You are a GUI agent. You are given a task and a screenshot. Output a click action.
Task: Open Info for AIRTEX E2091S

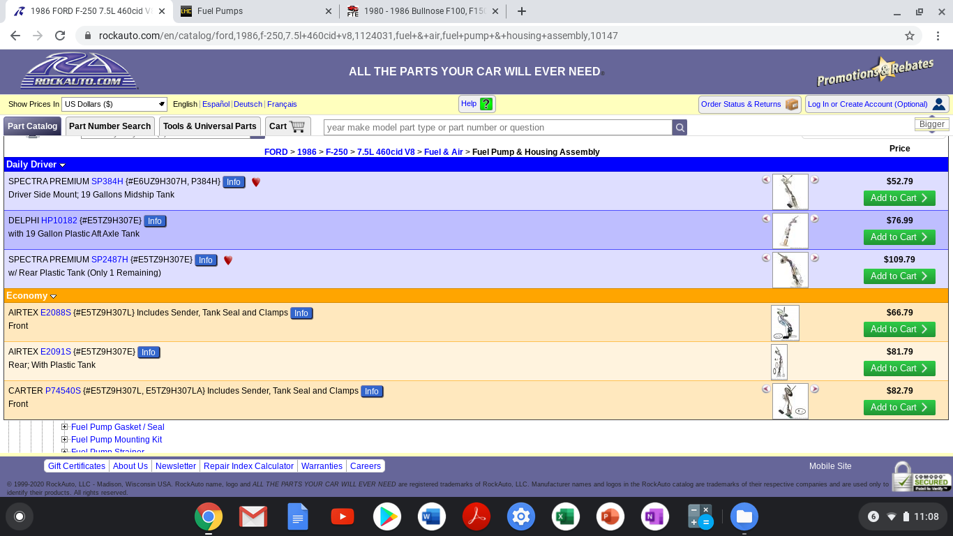149,352
